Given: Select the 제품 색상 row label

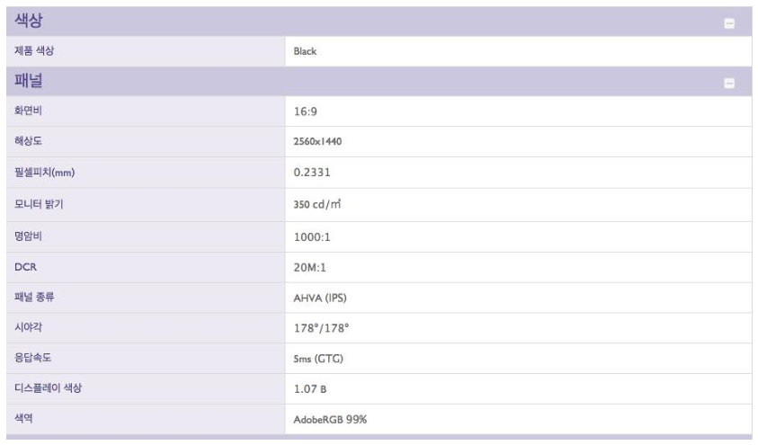Looking at the screenshot, I should coord(34,50).
